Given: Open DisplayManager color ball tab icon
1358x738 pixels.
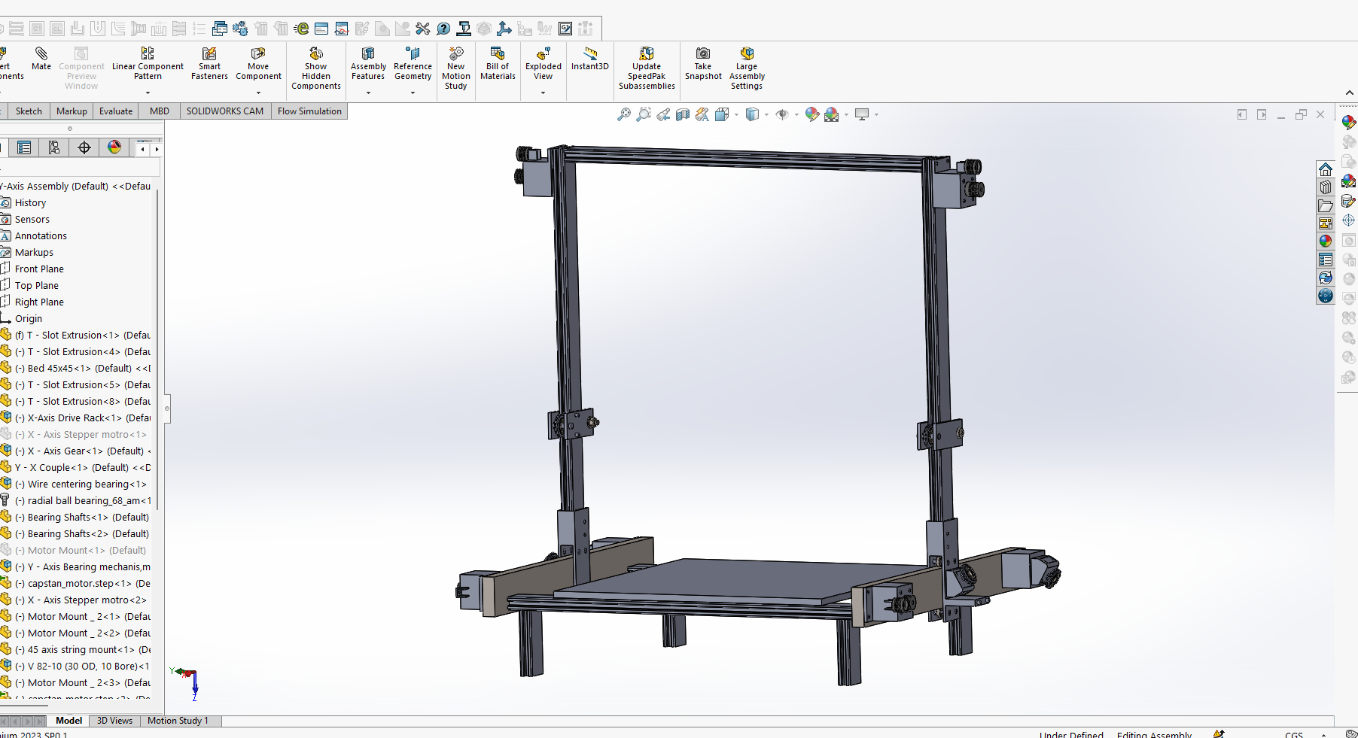Looking at the screenshot, I should tap(114, 147).
